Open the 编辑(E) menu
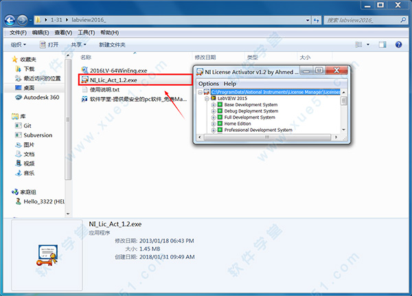Screen dimensions: 412x296 (x=41, y=32)
